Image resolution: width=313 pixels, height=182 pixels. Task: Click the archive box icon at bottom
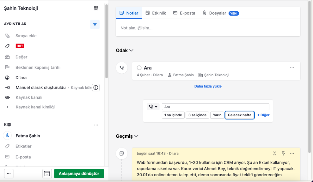47,173
